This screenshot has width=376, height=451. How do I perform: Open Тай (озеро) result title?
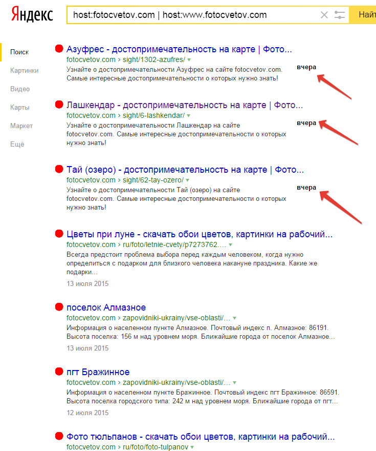tap(185, 170)
